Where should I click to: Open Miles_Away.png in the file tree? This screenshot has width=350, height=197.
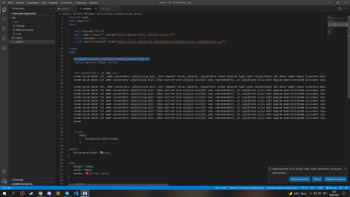point(24,30)
